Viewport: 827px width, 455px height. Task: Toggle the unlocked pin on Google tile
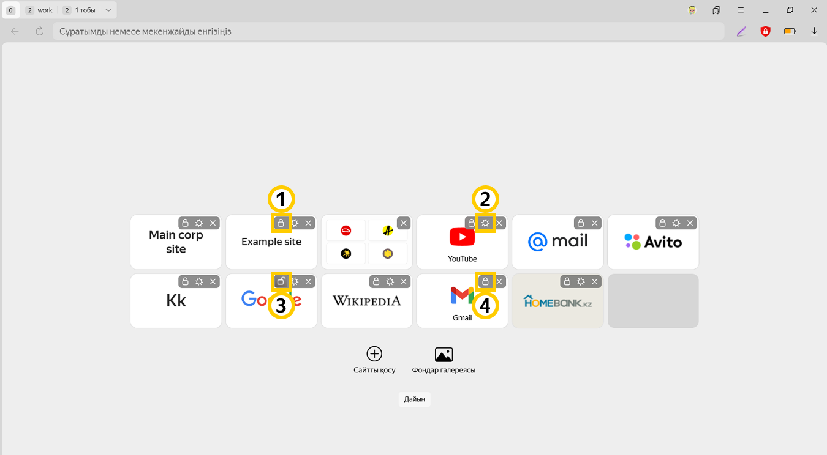pos(281,282)
